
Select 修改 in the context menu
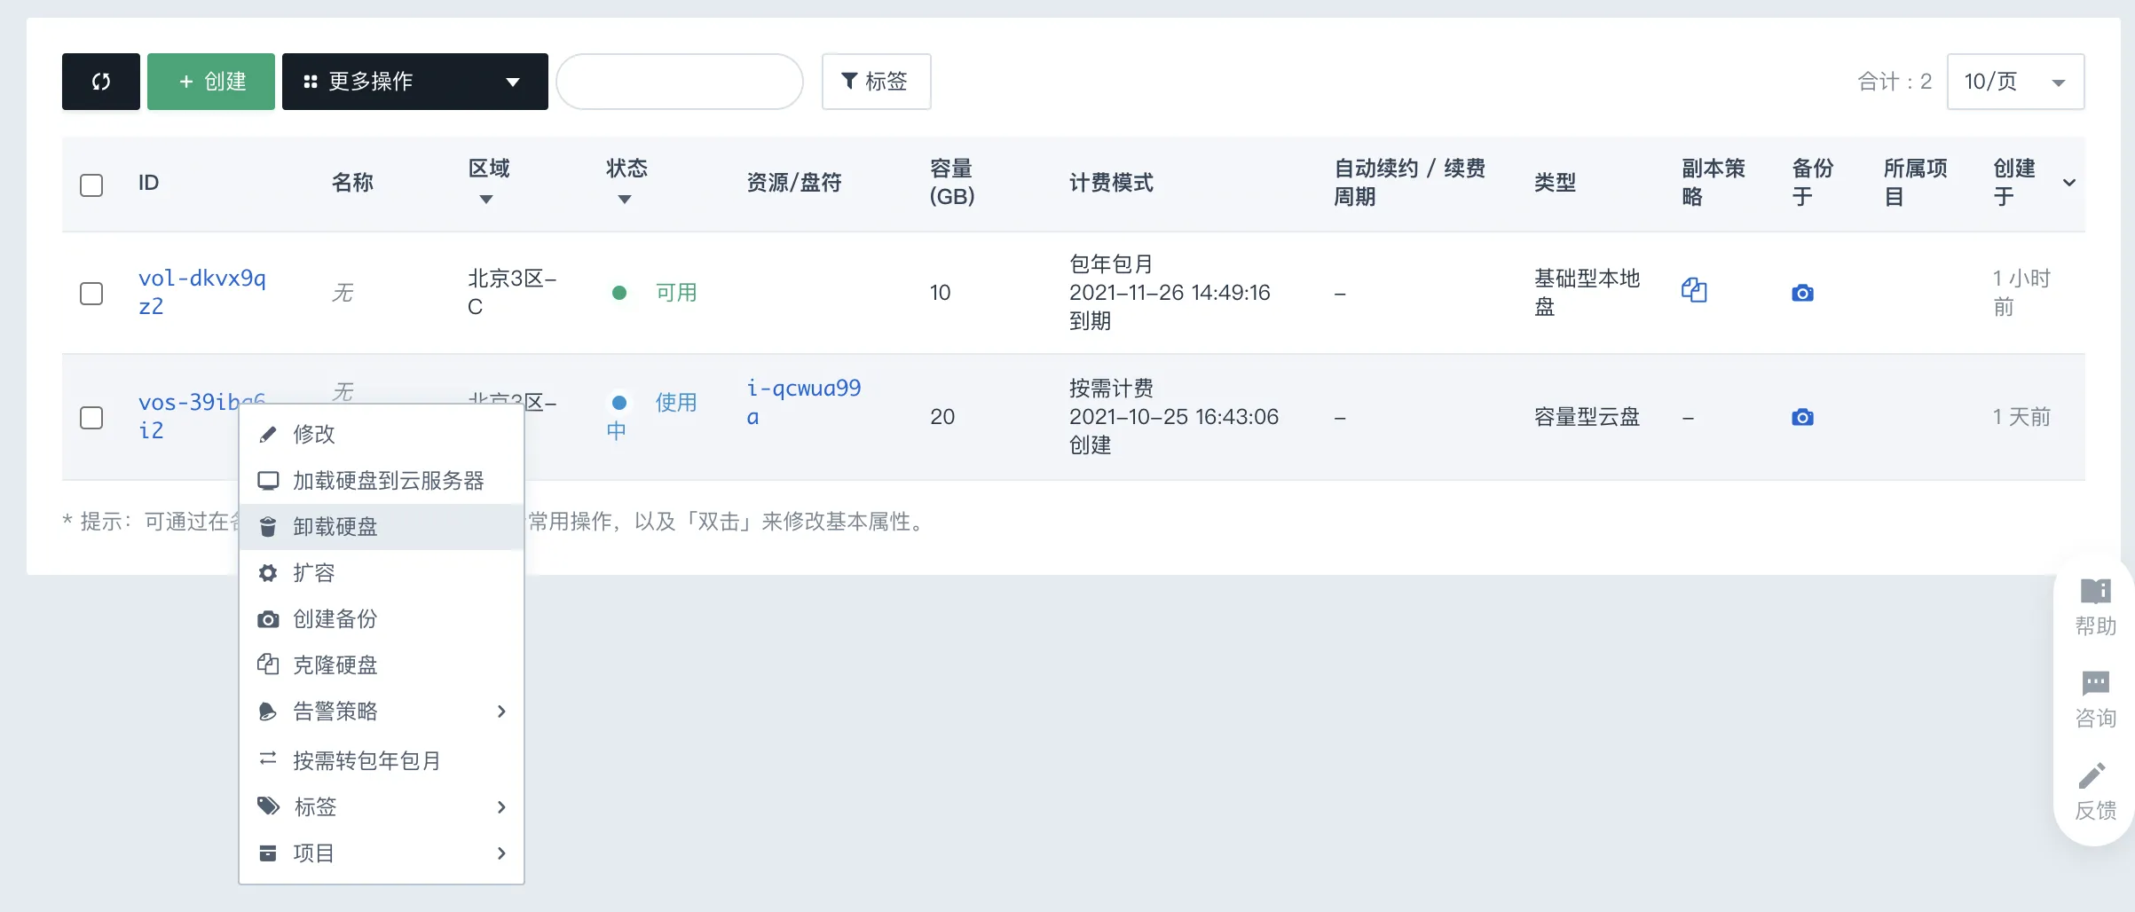pyautogui.click(x=382, y=434)
